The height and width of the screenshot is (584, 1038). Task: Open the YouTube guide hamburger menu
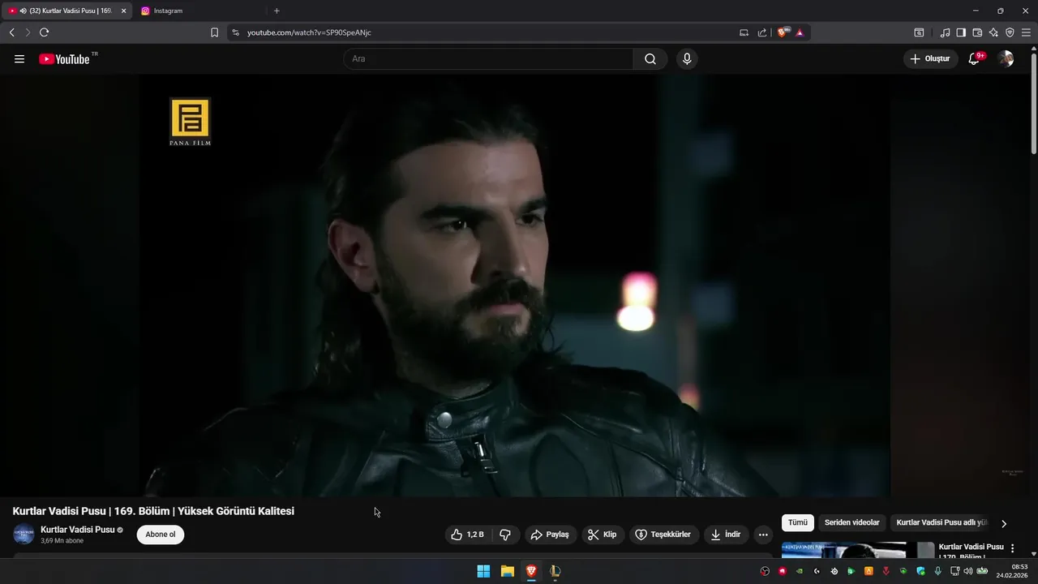19,59
